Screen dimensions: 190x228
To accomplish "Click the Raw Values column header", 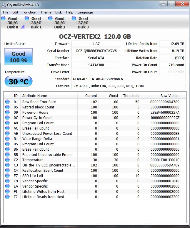I will (x=161, y=96).
